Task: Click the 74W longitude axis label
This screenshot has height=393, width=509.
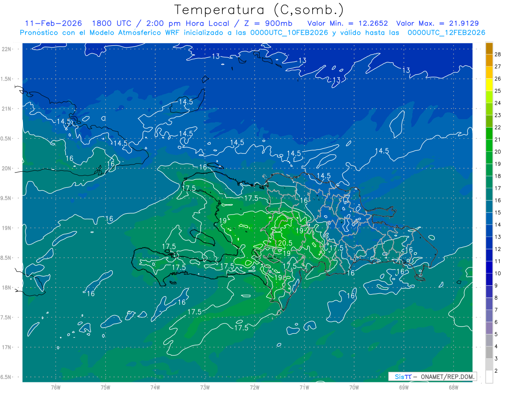Action: 155,387
